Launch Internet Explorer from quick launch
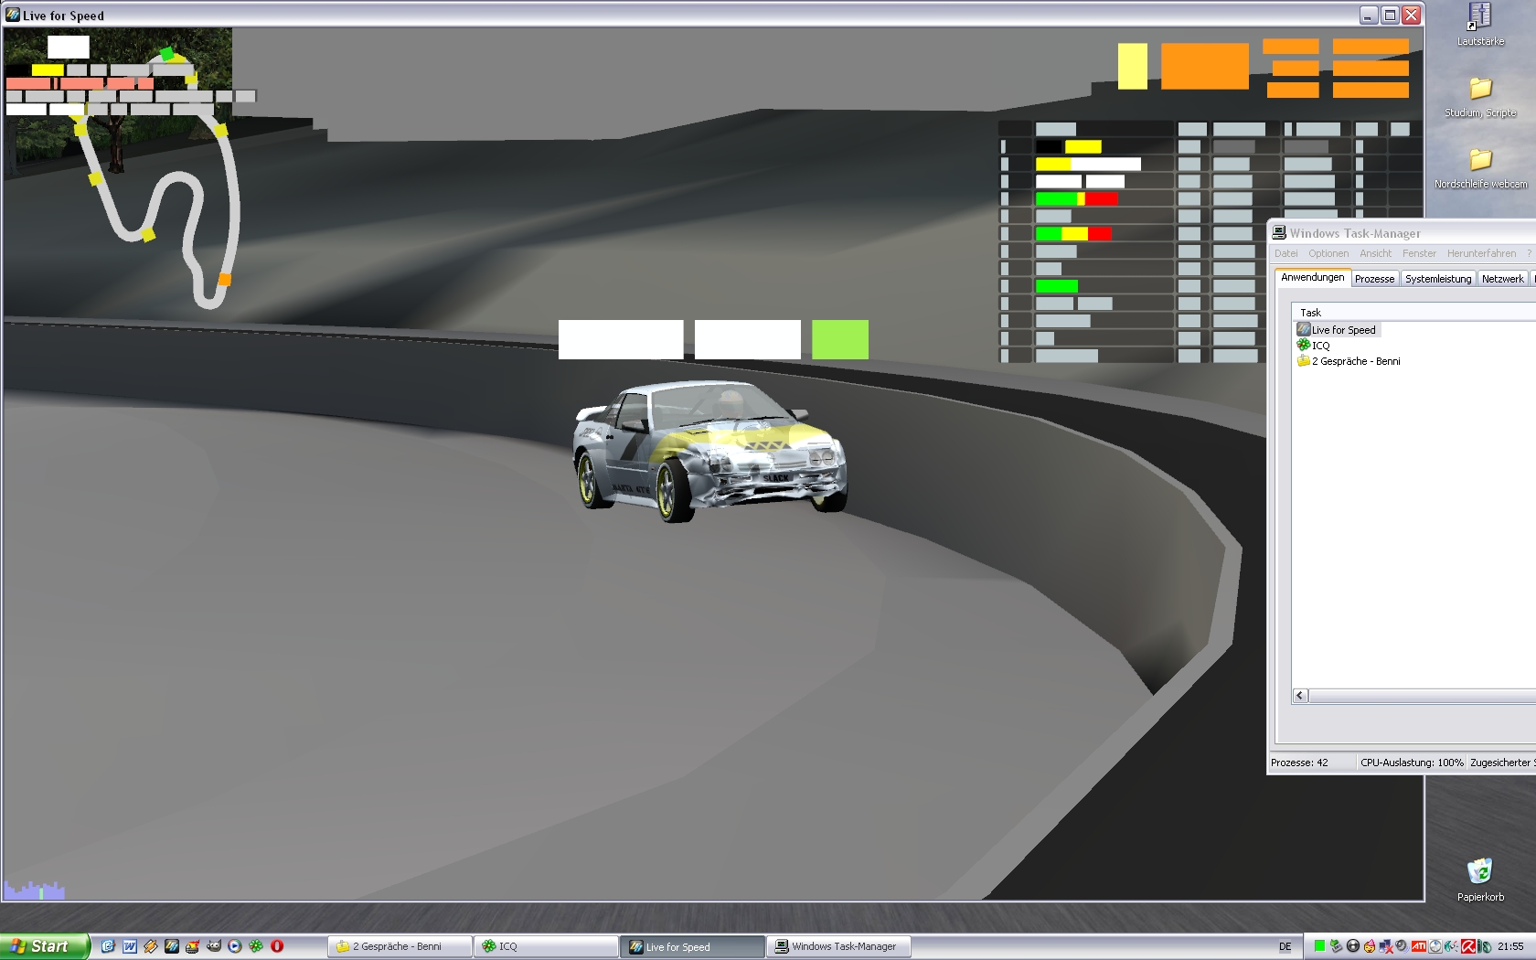This screenshot has width=1536, height=960. point(108,946)
